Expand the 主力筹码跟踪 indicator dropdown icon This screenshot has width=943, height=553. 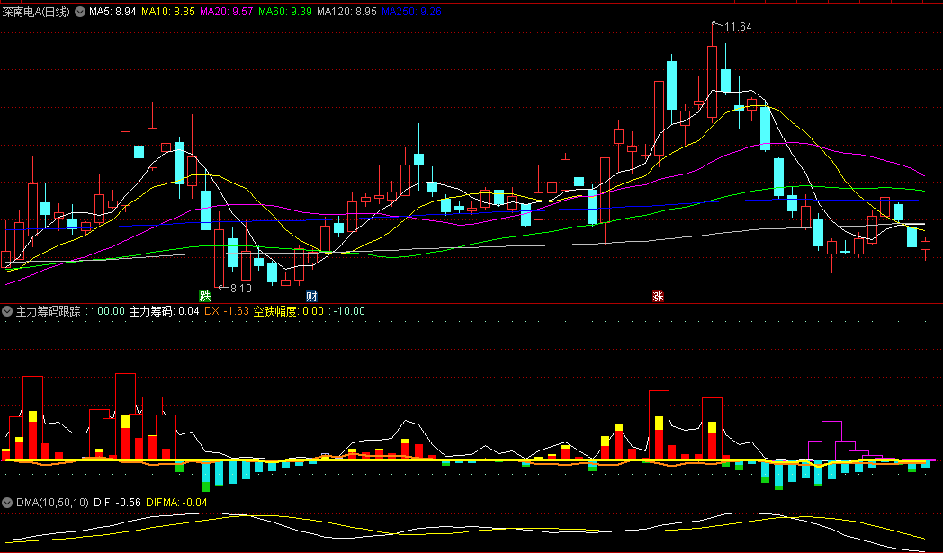click(7, 311)
